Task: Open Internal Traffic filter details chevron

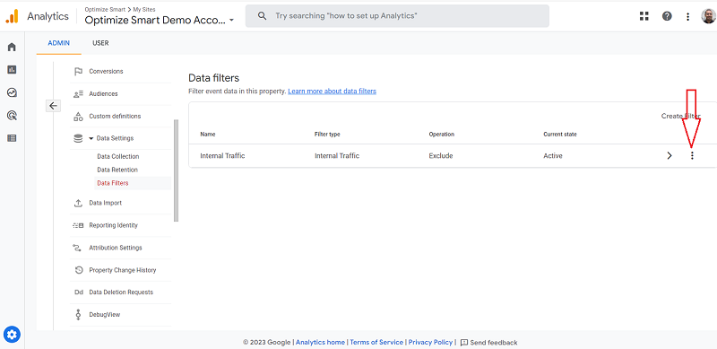Action: pyautogui.click(x=669, y=156)
